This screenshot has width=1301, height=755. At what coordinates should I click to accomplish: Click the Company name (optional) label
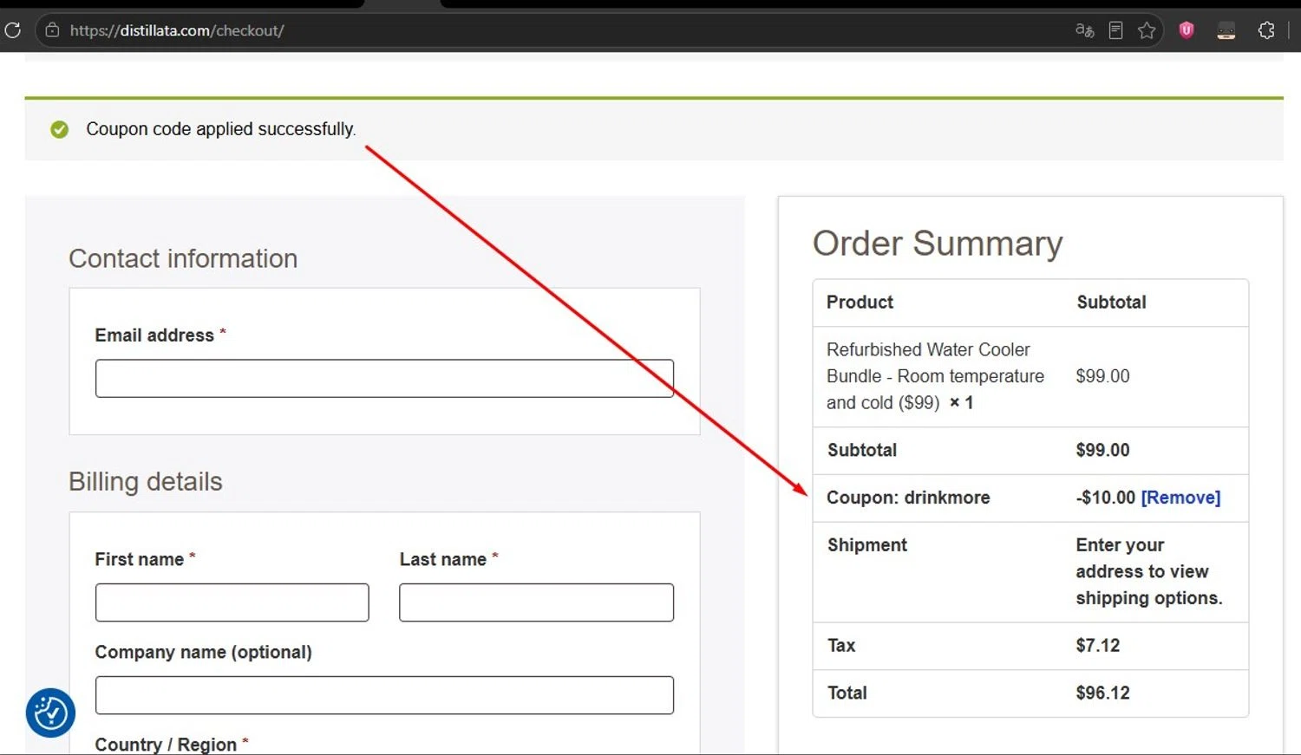click(x=203, y=652)
